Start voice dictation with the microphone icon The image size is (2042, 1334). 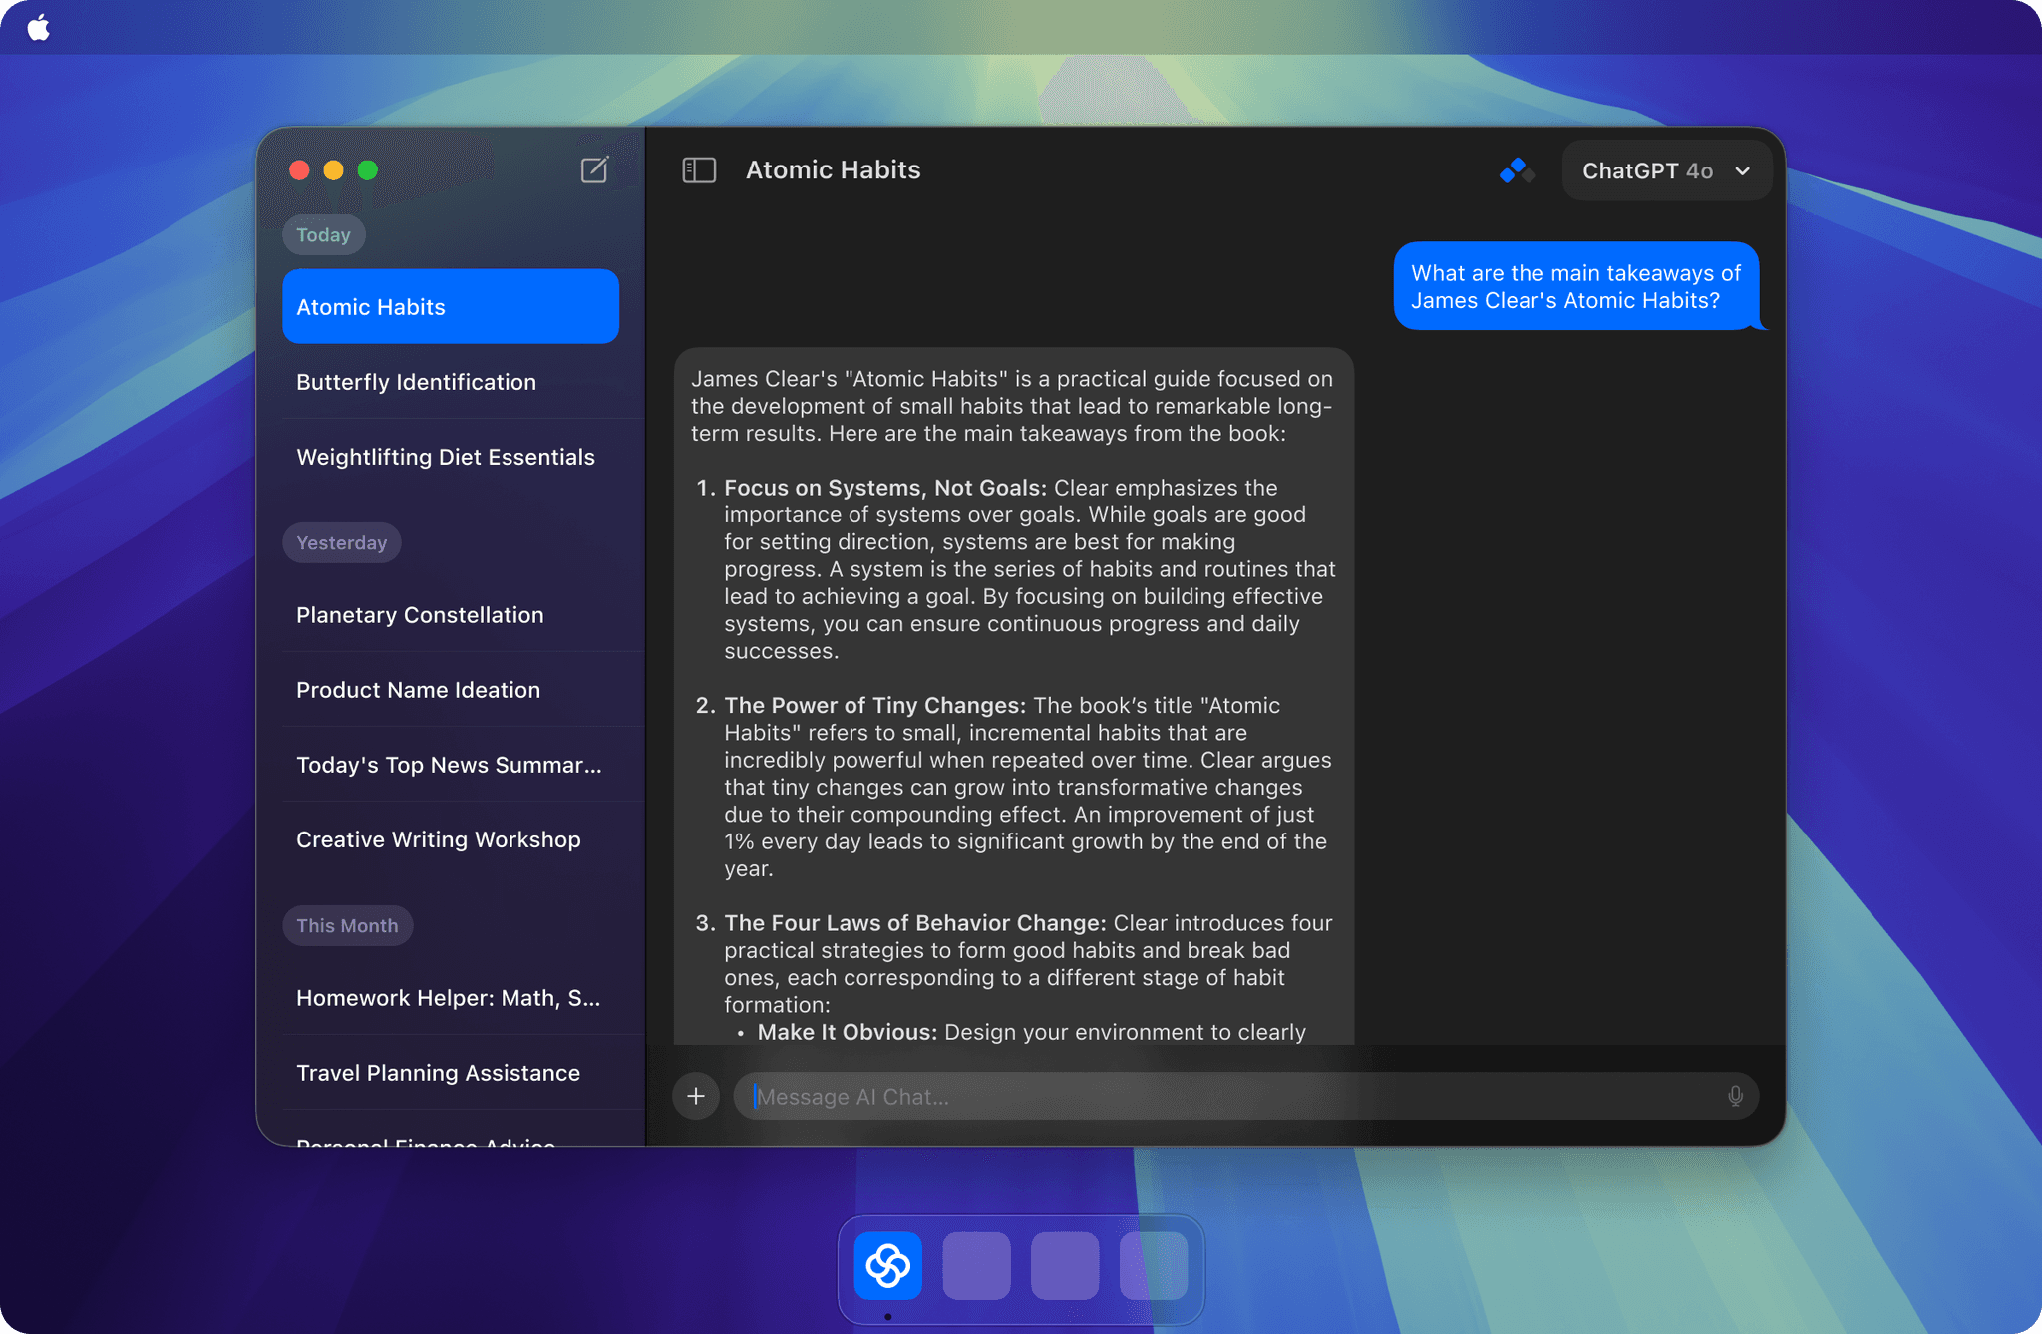[x=1735, y=1096]
